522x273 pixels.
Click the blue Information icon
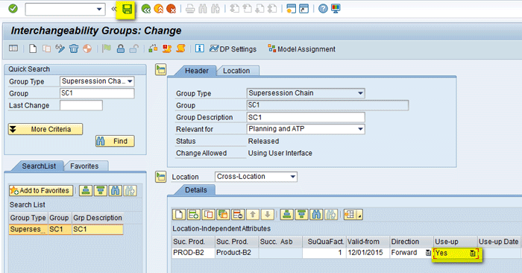coord(199,48)
